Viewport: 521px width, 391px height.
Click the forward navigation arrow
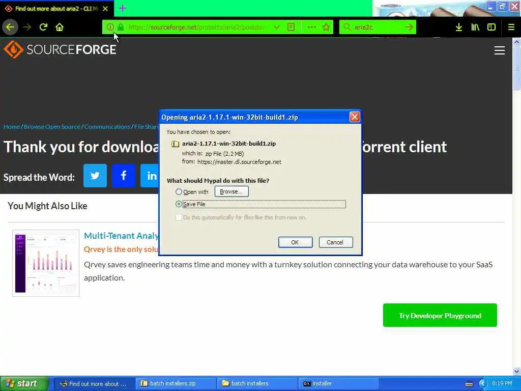pos(27,27)
